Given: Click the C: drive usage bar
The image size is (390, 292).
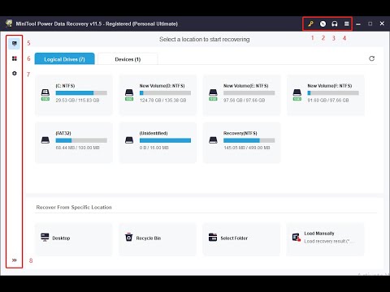Looking at the screenshot, I should 81,93.
